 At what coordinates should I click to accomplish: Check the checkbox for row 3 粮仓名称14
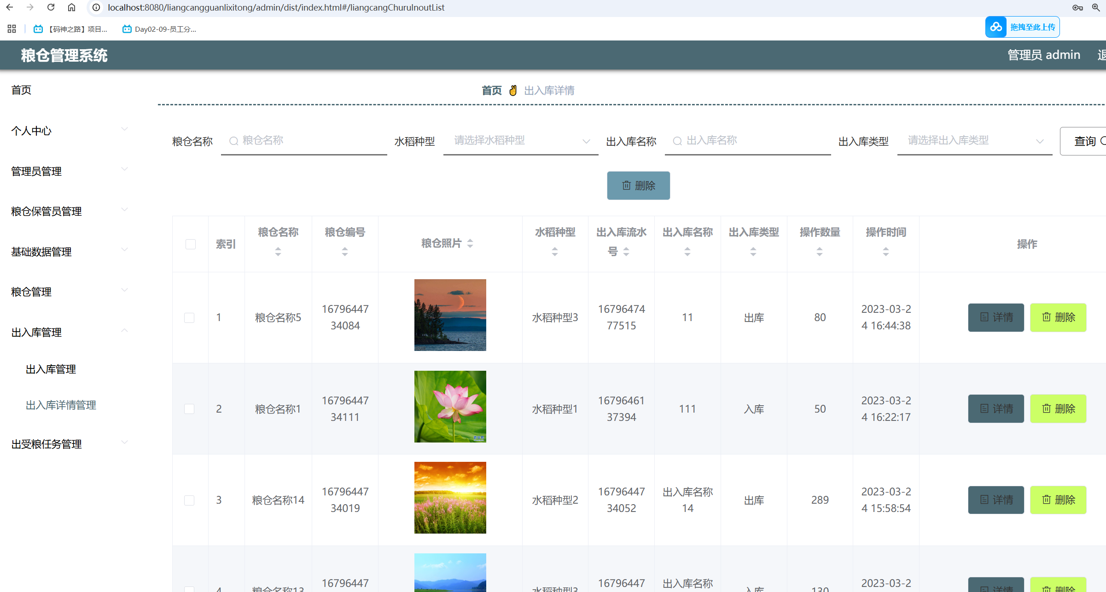(x=189, y=500)
